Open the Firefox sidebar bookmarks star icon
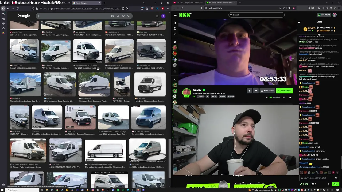Screen dimensions: 342x192 [x=3, y=28]
